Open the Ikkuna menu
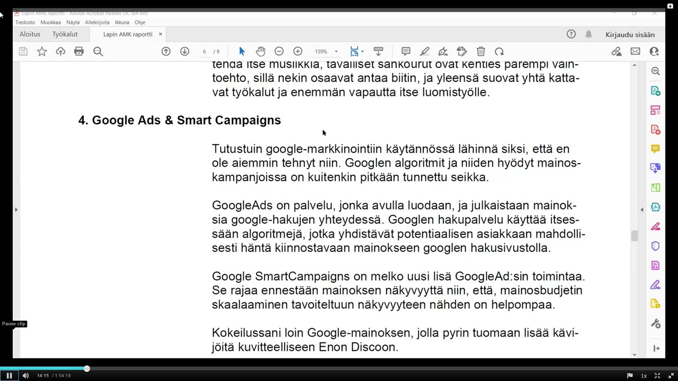 tap(122, 22)
